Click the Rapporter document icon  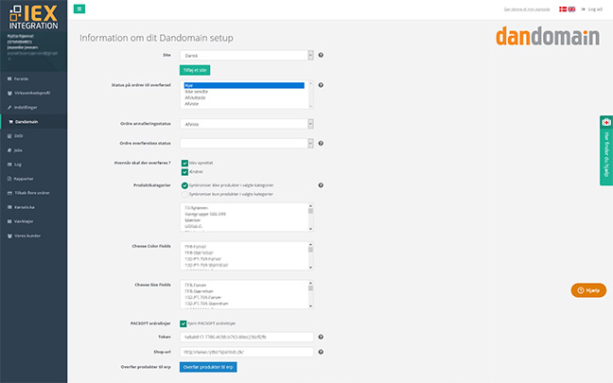point(9,179)
